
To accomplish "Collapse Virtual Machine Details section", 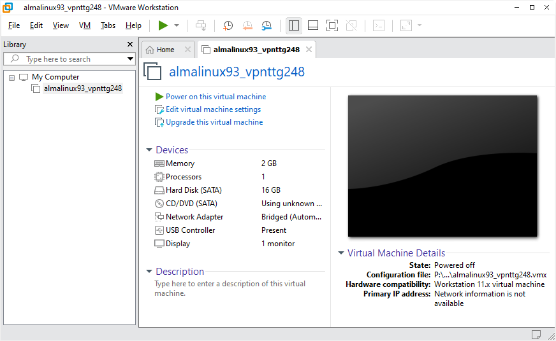I will coord(340,253).
